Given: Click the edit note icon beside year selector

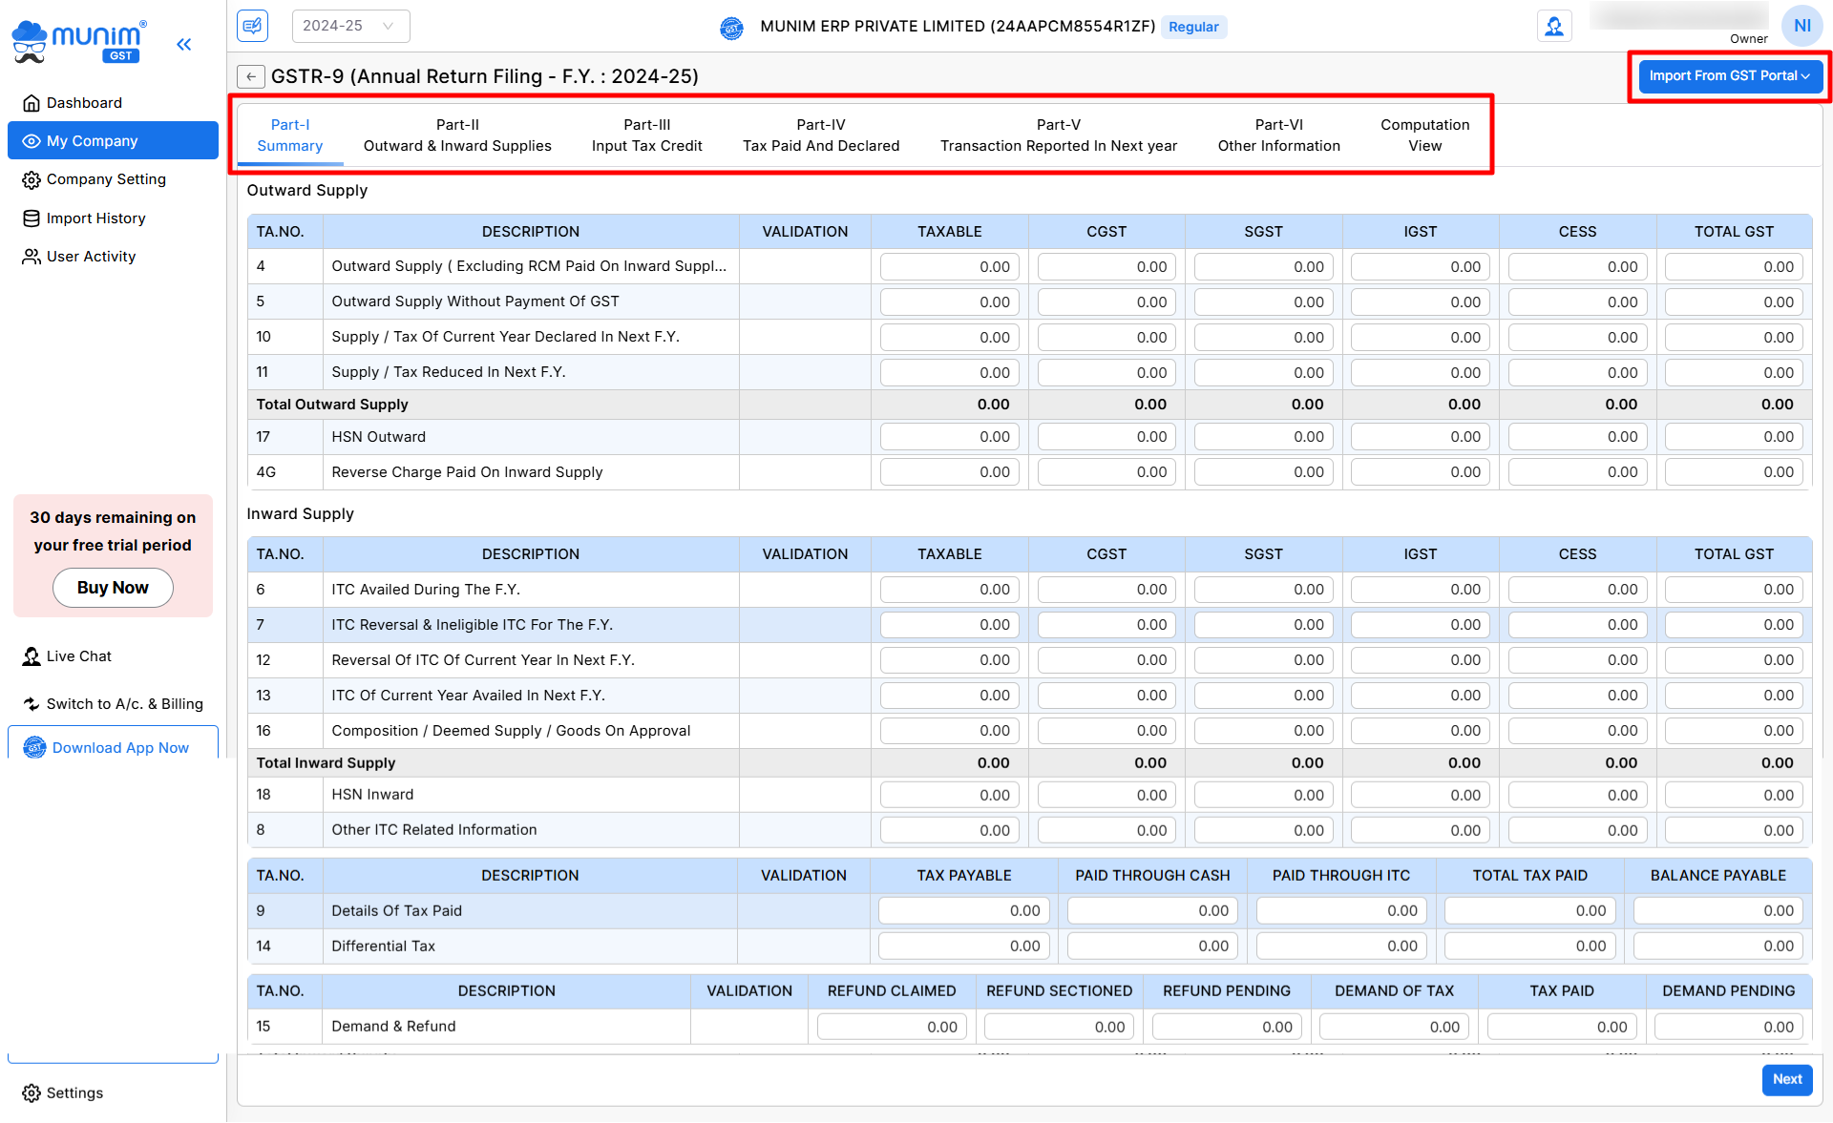Looking at the screenshot, I should tap(253, 26).
